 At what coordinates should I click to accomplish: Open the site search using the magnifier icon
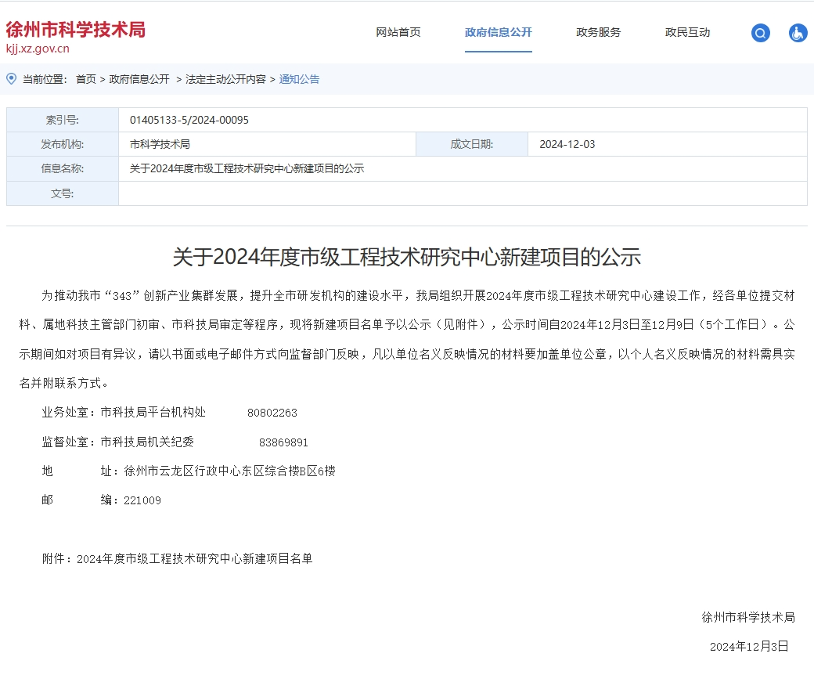[760, 33]
